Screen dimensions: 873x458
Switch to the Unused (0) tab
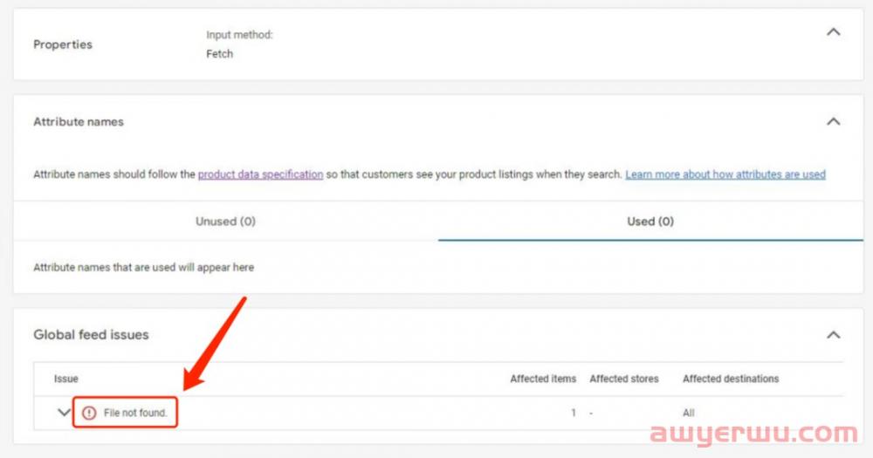click(225, 221)
